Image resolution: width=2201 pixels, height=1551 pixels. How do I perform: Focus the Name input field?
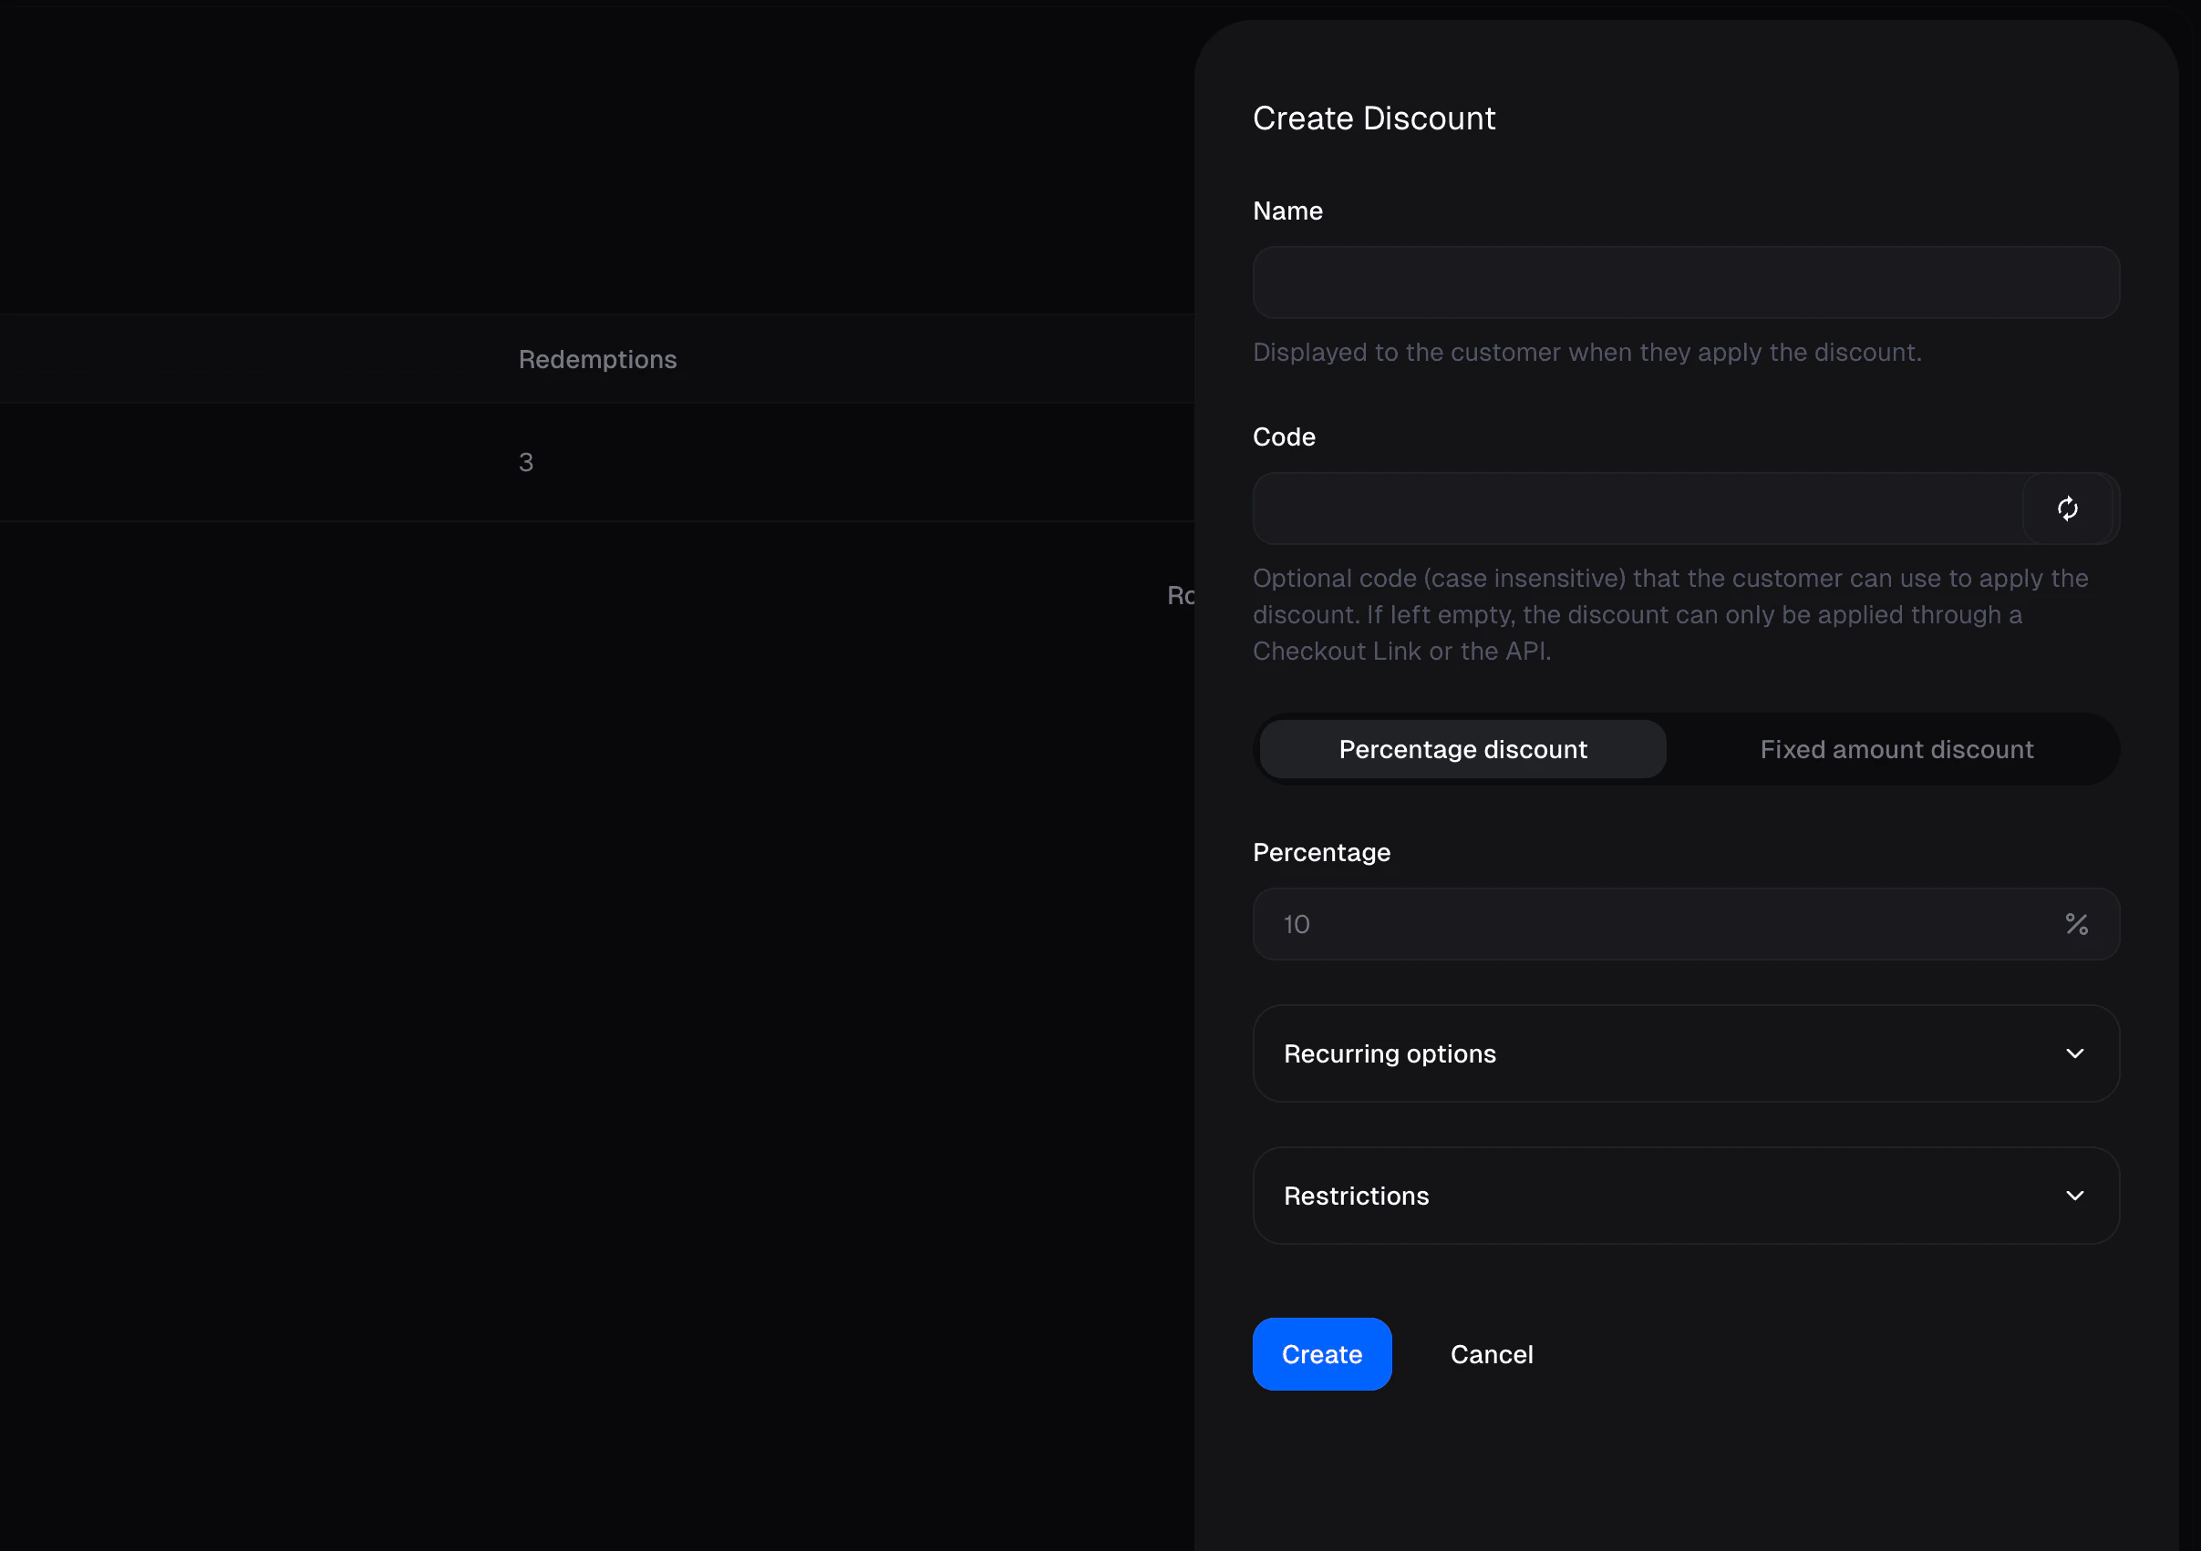click(1684, 282)
